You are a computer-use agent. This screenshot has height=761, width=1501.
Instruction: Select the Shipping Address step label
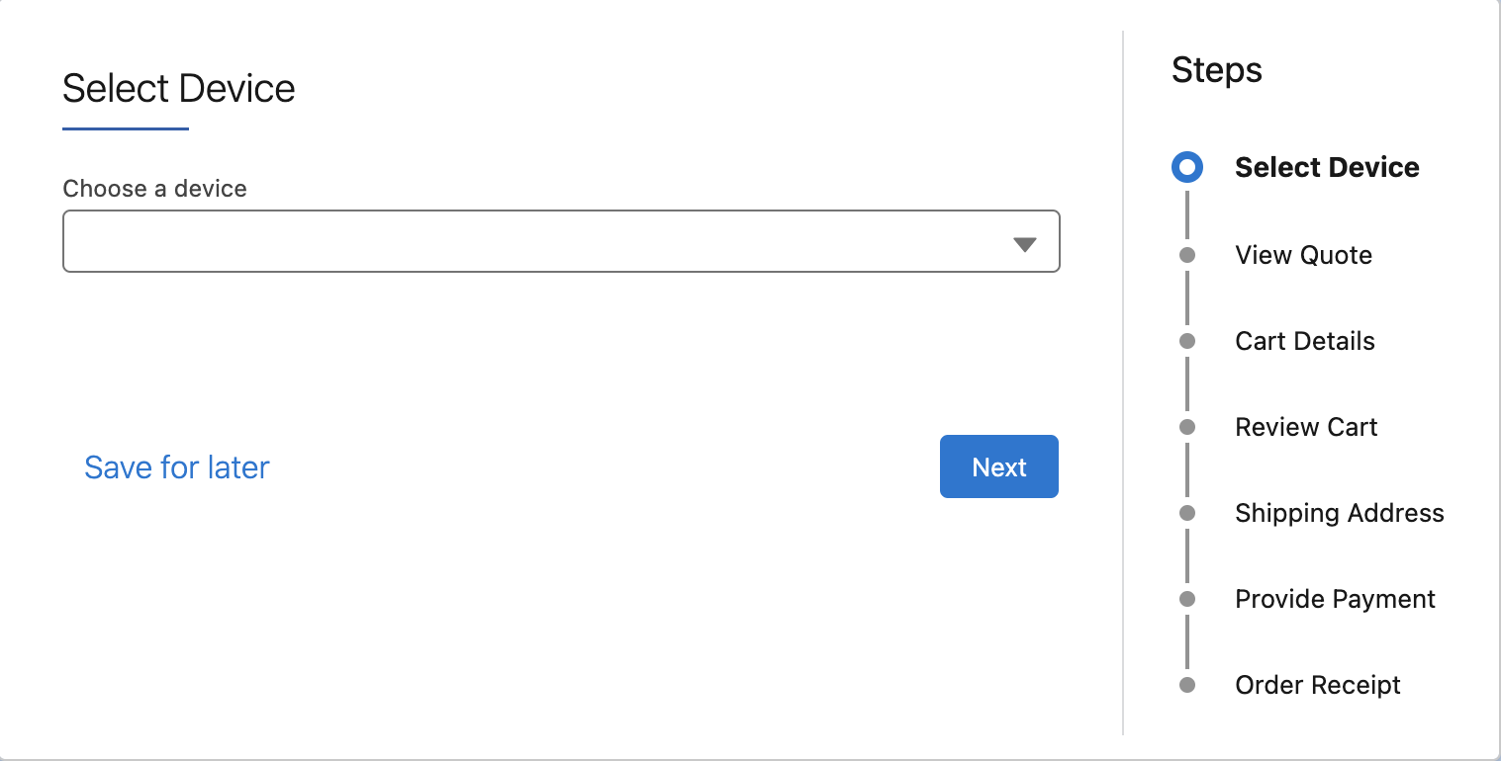(x=1339, y=512)
